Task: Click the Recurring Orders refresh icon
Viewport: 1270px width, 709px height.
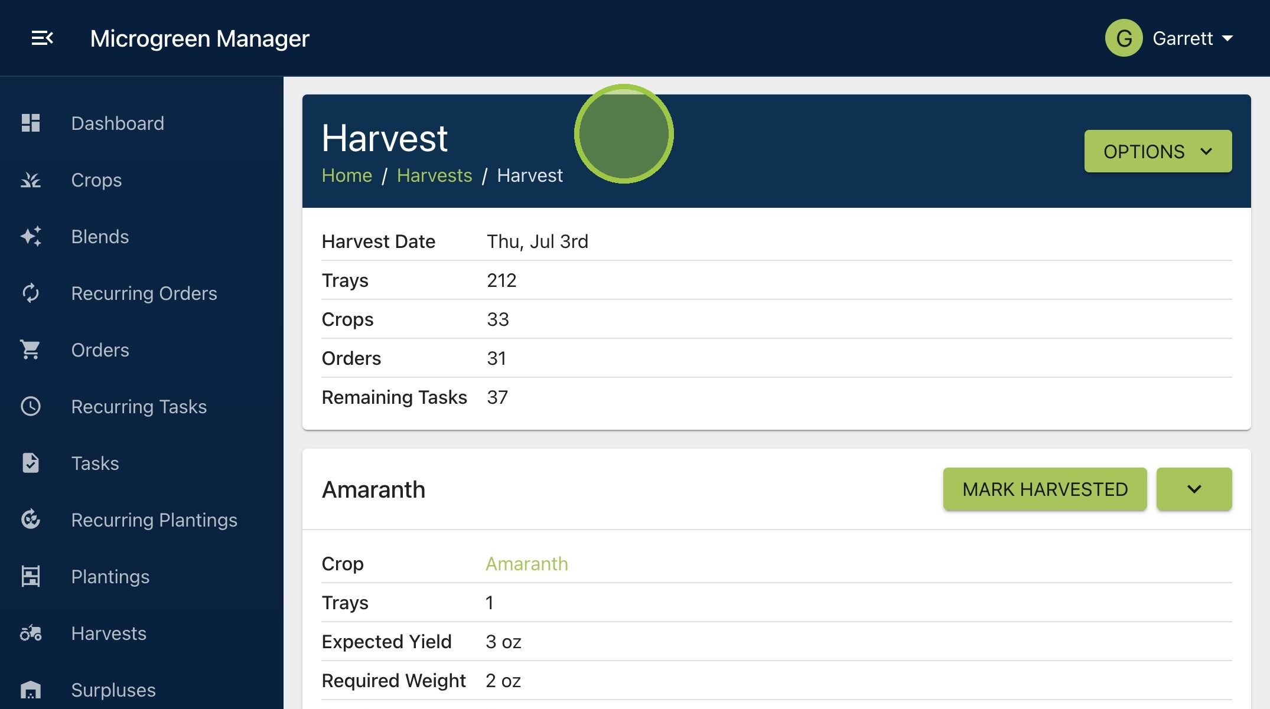Action: [31, 293]
